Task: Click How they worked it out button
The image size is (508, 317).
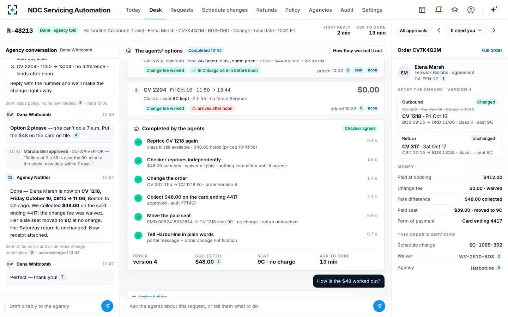Action: [357, 51]
